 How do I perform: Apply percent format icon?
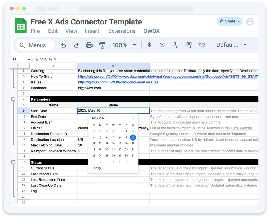tap(162, 45)
